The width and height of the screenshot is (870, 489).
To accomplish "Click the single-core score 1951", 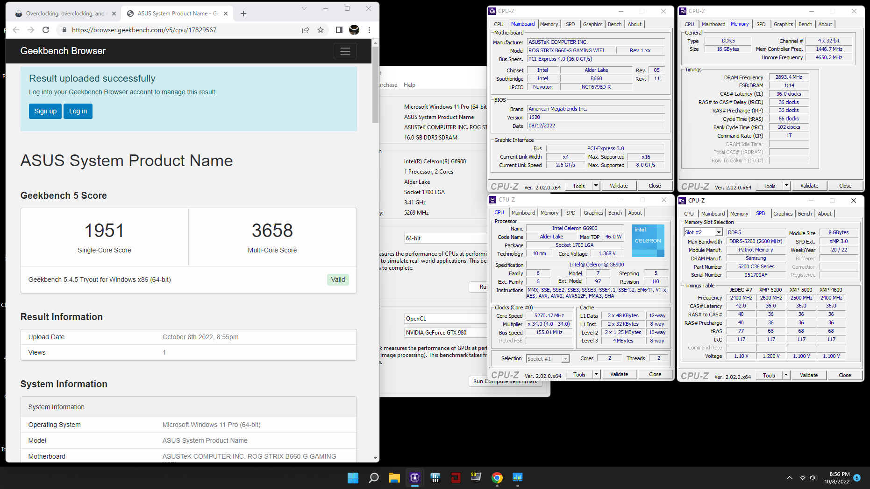I will tap(104, 231).
